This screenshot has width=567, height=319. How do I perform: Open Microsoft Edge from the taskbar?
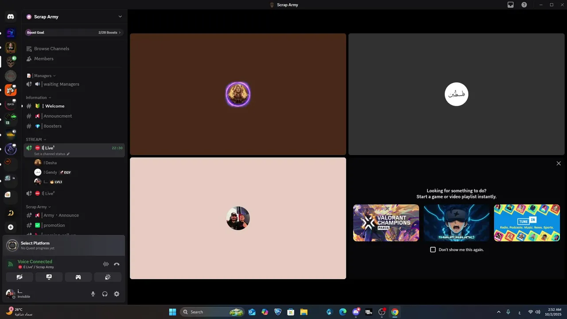343,312
